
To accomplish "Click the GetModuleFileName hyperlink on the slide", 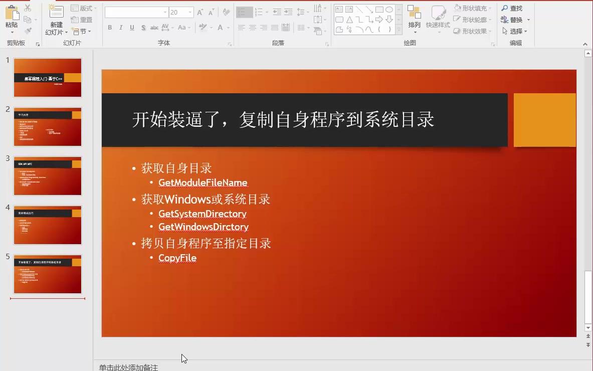I will [x=203, y=182].
